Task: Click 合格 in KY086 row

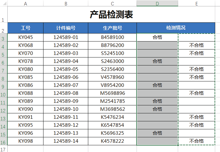Action: [x=157, y=85]
